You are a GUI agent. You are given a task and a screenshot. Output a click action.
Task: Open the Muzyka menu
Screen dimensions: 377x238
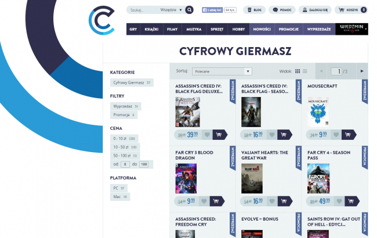pyautogui.click(x=194, y=29)
